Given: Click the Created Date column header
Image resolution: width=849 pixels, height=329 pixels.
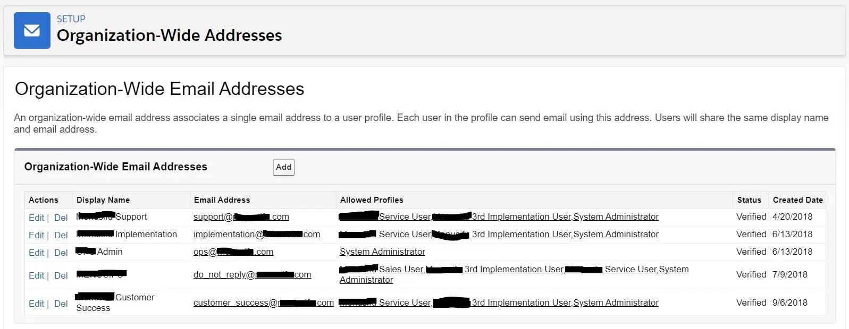Looking at the screenshot, I should (x=798, y=200).
